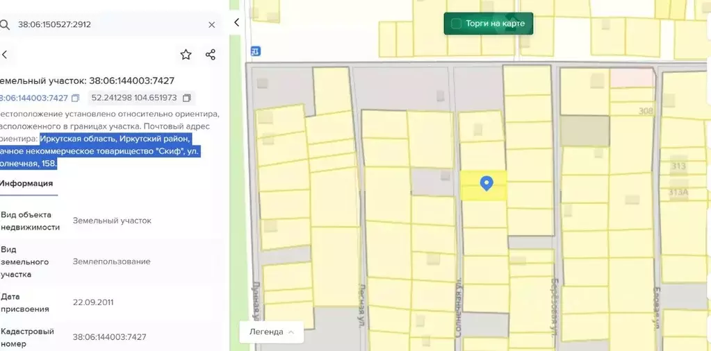
Task: Click the blue location pin on the map
Action: click(x=487, y=183)
